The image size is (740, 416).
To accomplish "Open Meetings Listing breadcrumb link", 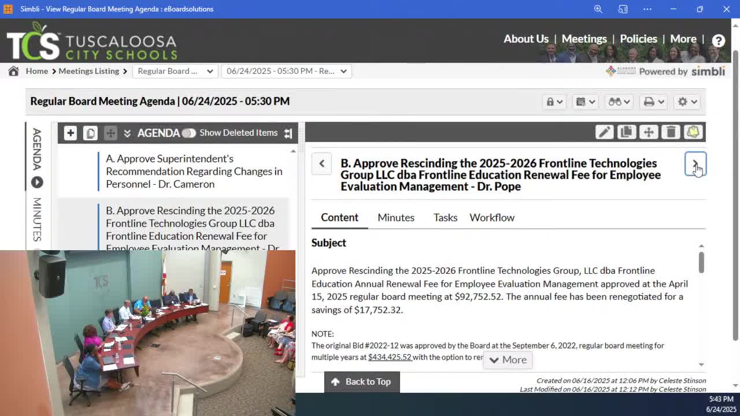I will click(88, 71).
